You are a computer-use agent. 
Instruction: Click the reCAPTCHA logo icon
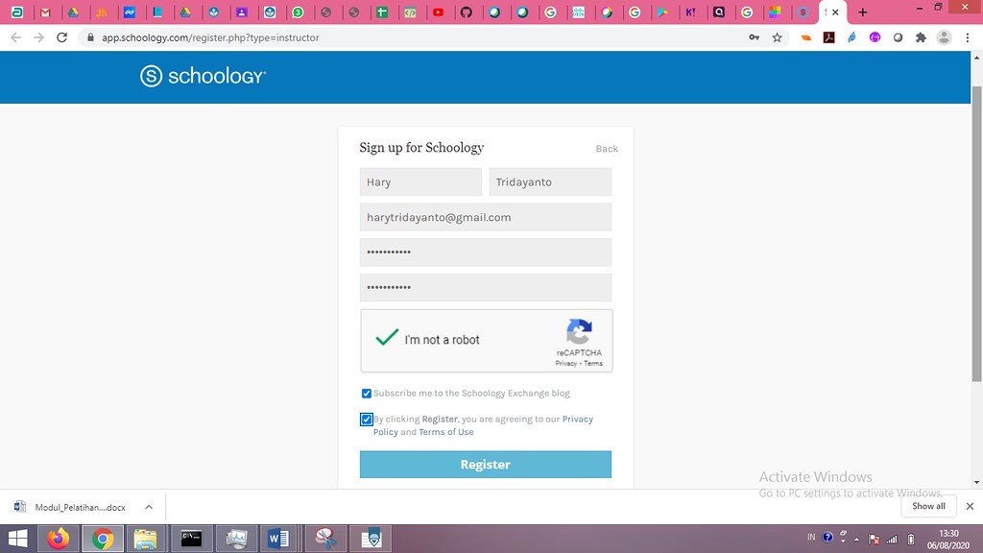[x=579, y=331]
